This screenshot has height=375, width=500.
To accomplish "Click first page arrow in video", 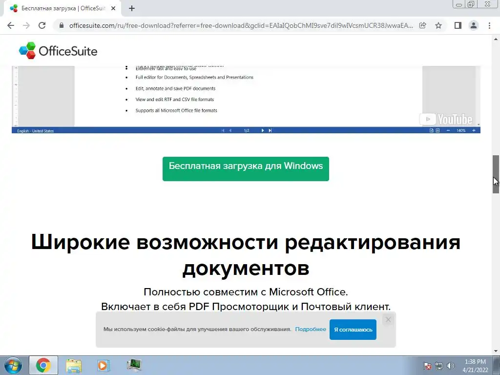I will point(223,130).
